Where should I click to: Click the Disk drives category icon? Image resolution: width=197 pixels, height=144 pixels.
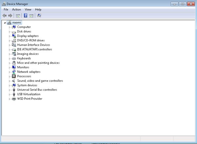pos(14,32)
